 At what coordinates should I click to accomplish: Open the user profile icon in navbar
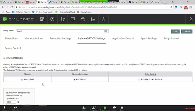tap(191, 19)
